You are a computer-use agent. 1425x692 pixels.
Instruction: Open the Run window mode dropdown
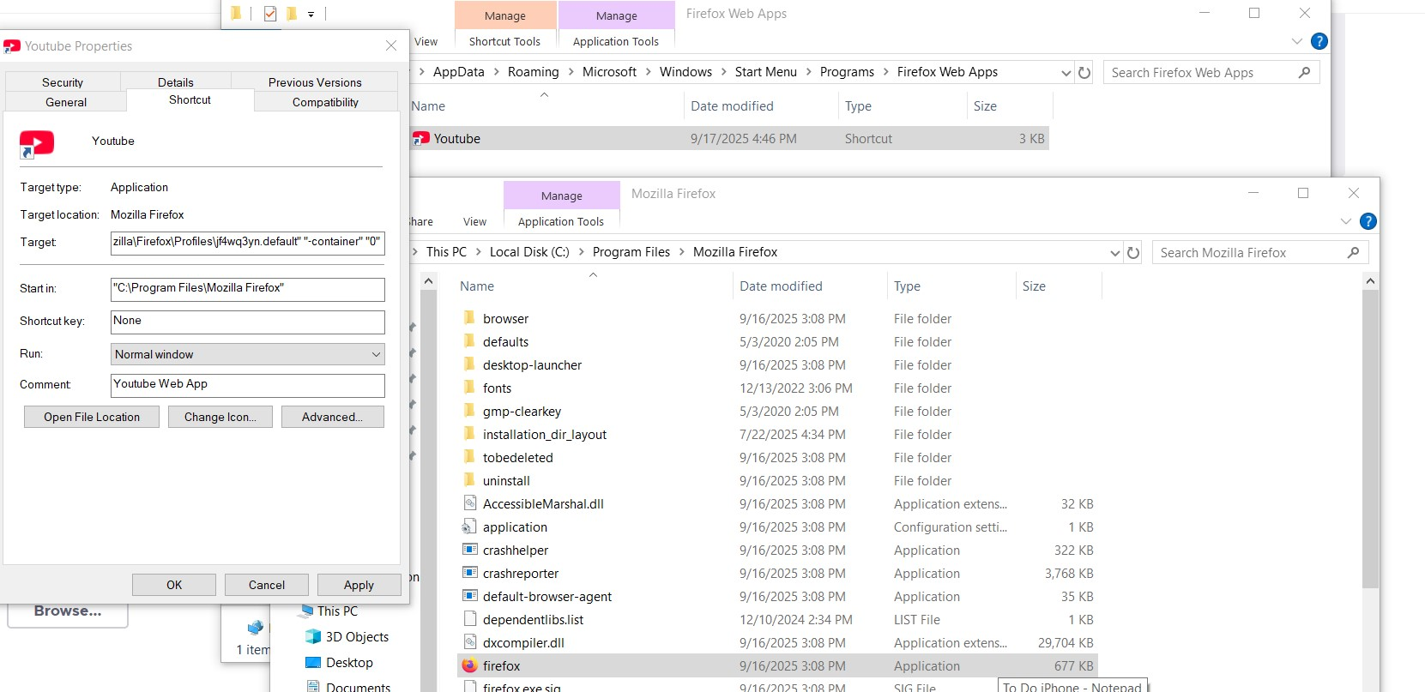[x=247, y=354]
